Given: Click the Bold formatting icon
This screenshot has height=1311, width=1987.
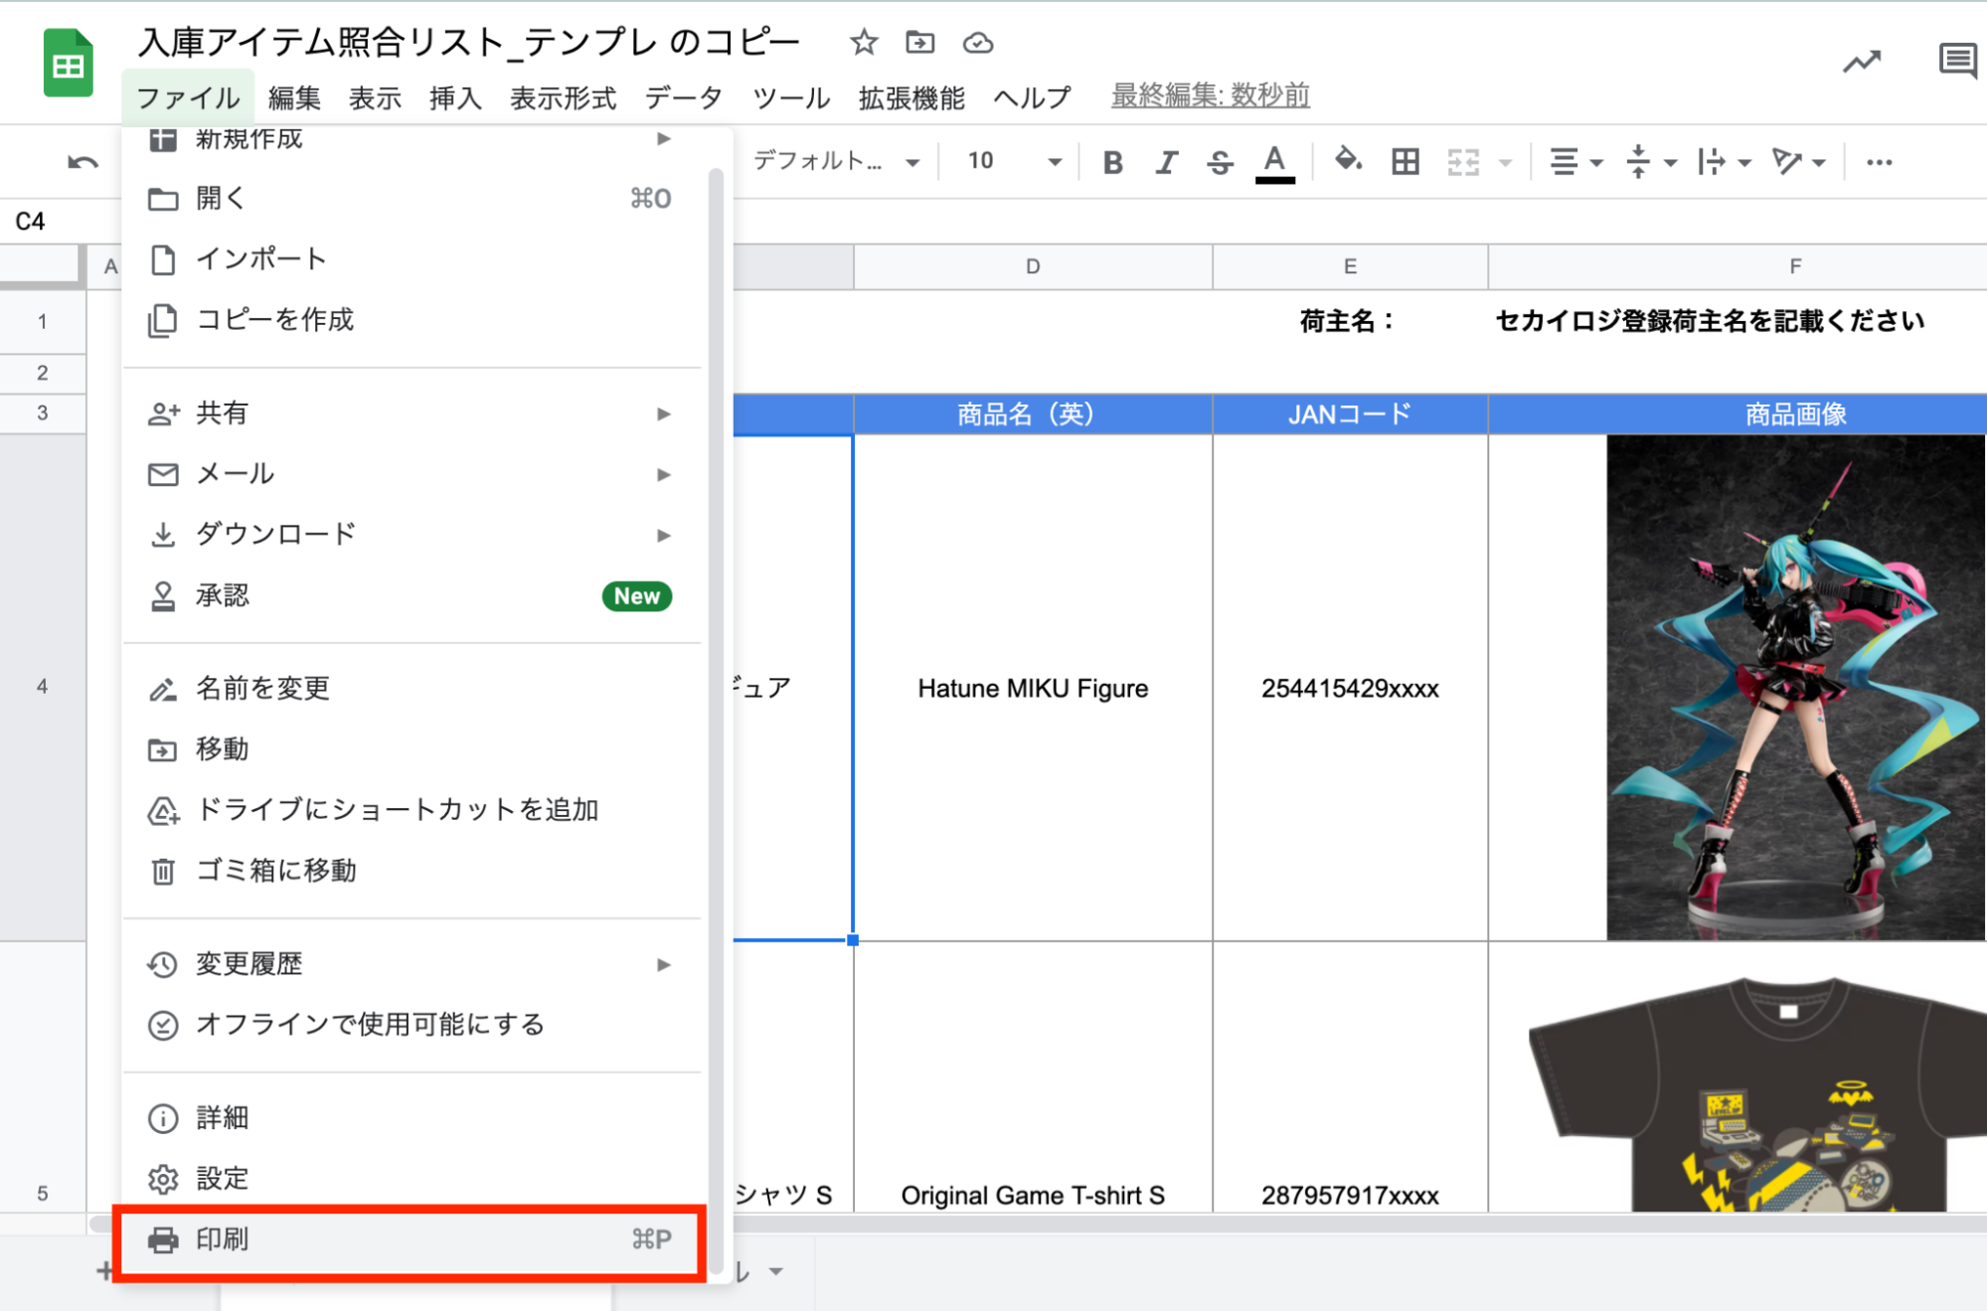Looking at the screenshot, I should point(1112,162).
